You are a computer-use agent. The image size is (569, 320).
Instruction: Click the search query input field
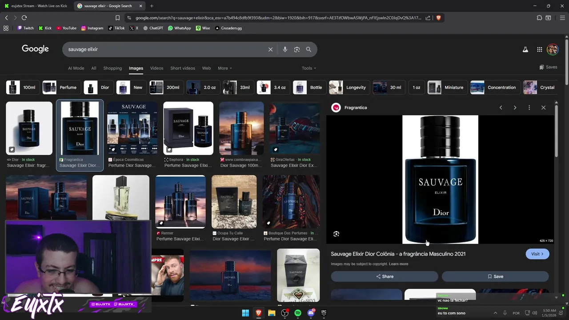pos(164,49)
